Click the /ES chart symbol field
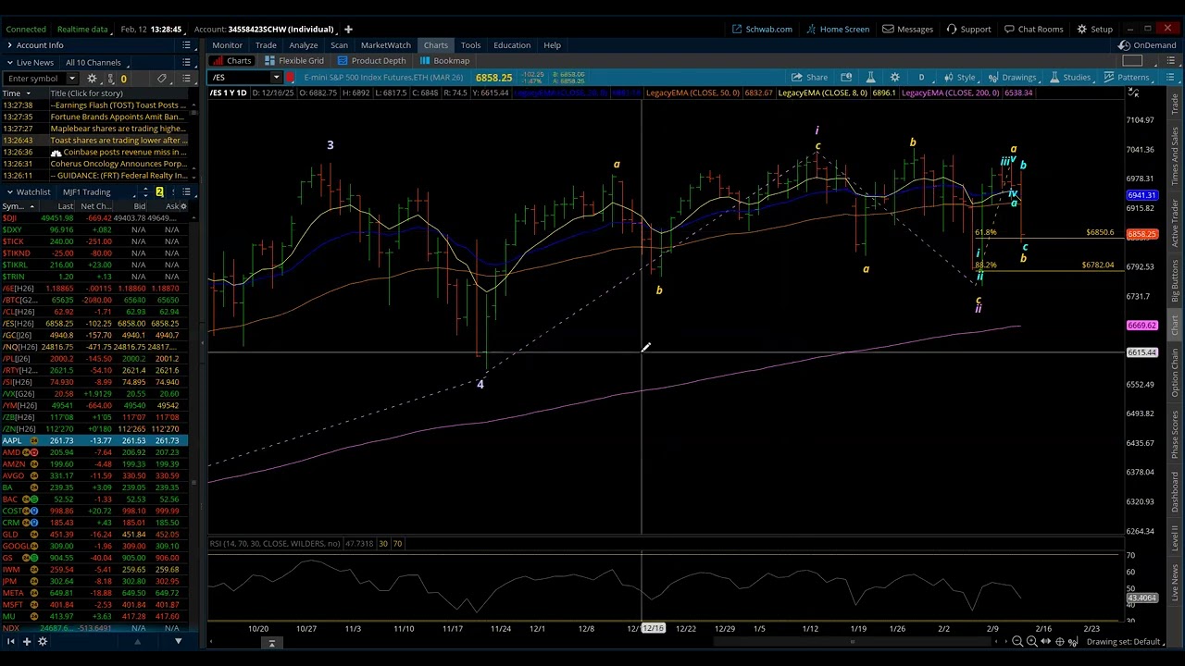 [x=241, y=78]
